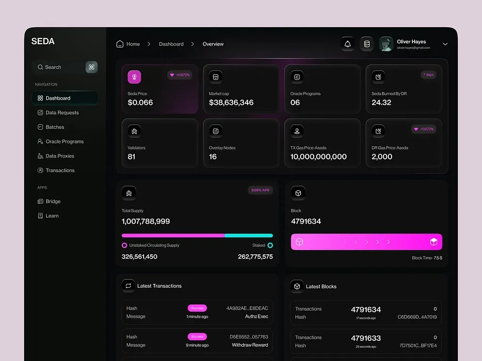Open block 4791634 in Latest Blocks

coord(366,313)
